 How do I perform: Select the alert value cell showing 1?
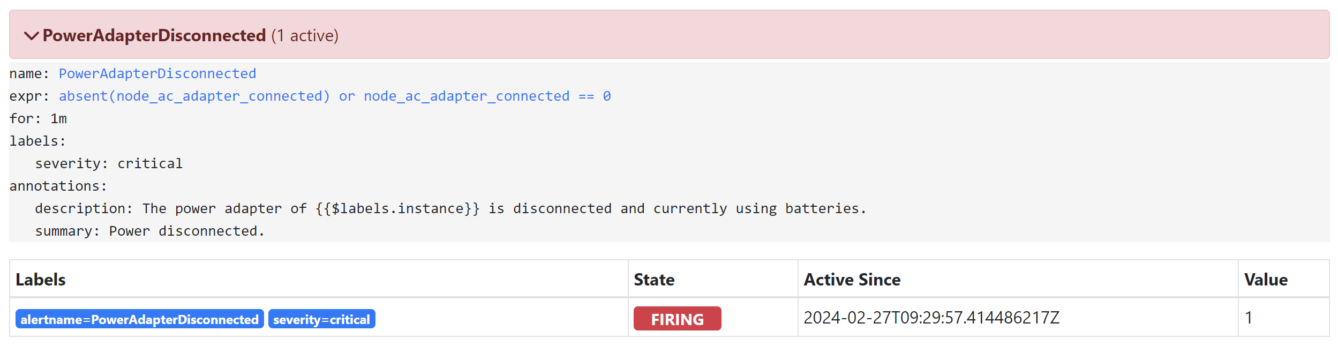[1249, 318]
